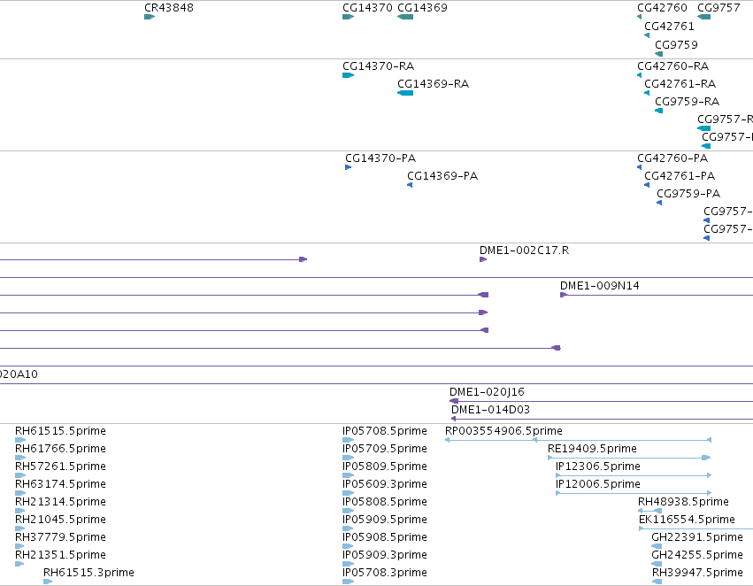Image resolution: width=753 pixels, height=586 pixels.
Task: Select the RH57261.5prime label
Action: tap(60, 466)
